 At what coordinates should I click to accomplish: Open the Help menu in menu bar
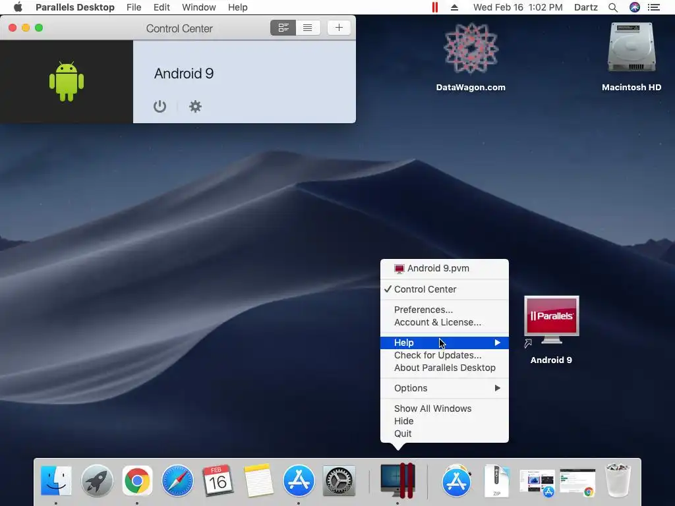pyautogui.click(x=237, y=7)
